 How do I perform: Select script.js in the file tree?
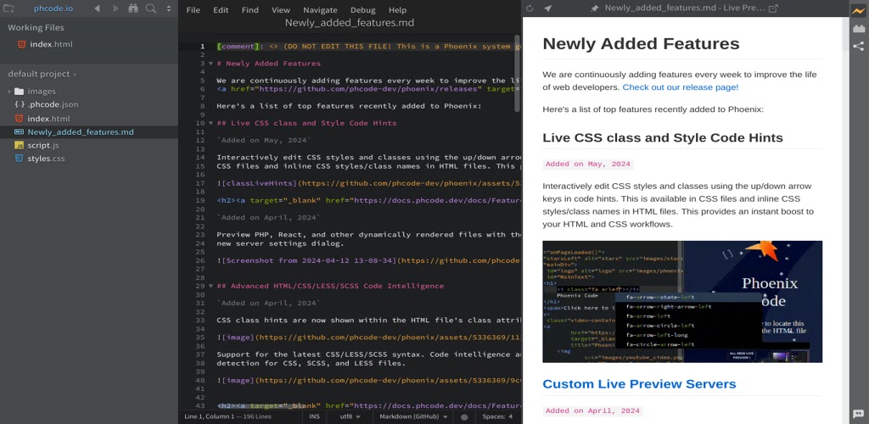click(43, 145)
